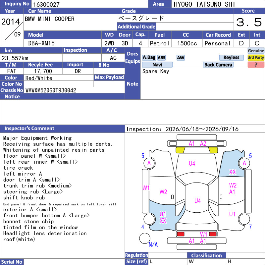Click the Back Camera badge
This screenshot has height=265, width=265.
[218, 65]
